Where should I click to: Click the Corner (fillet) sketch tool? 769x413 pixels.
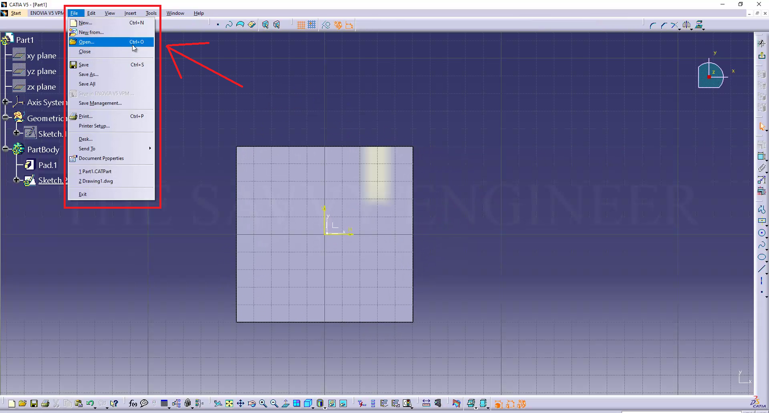coord(652,25)
